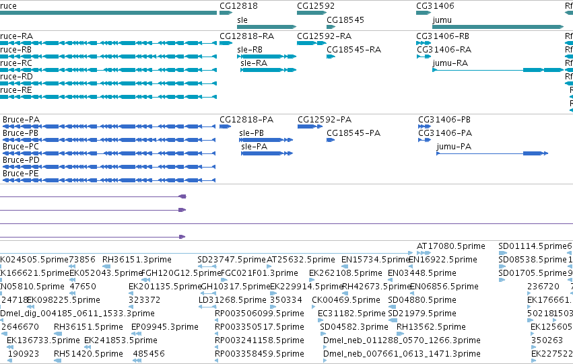
Task: Click the jumu gene bar in the gene track
Action: [x=498, y=27]
